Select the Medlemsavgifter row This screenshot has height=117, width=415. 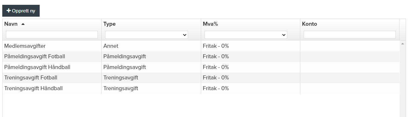(25, 46)
